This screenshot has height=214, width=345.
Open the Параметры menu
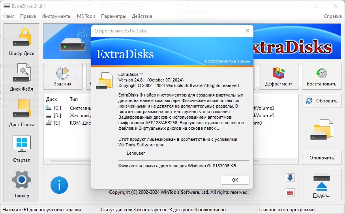pyautogui.click(x=114, y=16)
